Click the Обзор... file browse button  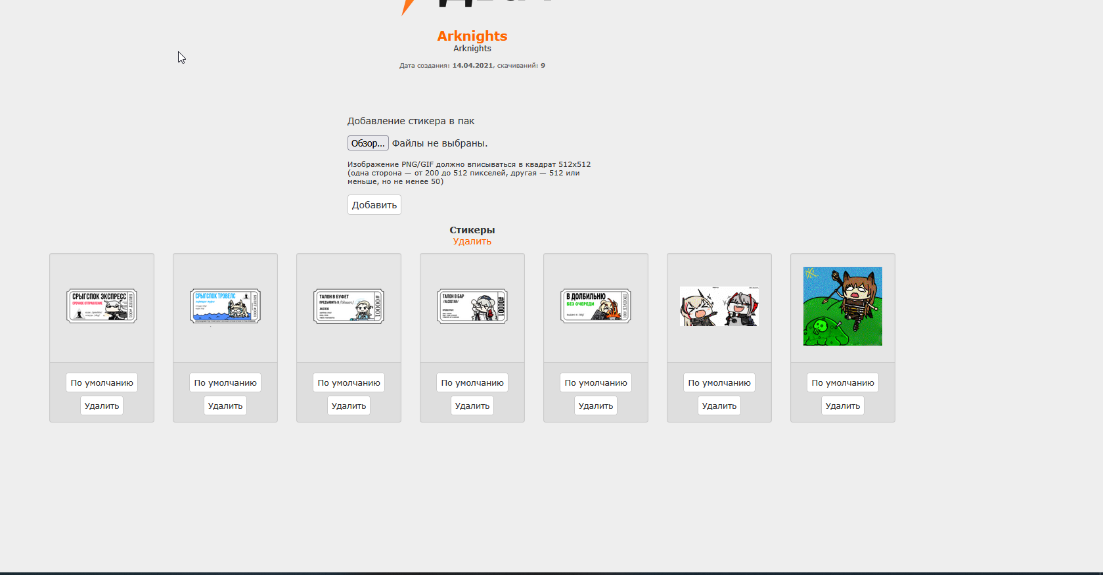[x=368, y=143]
